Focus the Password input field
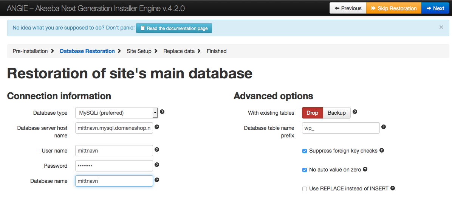Image resolution: width=452 pixels, height=201 pixels. 114,166
